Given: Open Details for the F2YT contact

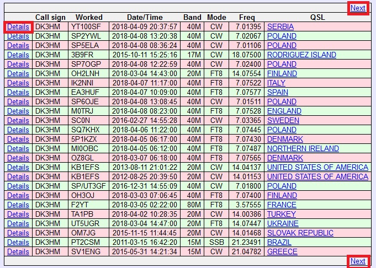Looking at the screenshot, I should click(x=18, y=205).
